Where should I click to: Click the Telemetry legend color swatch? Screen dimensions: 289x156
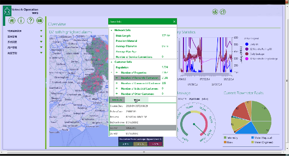tap(225, 138)
